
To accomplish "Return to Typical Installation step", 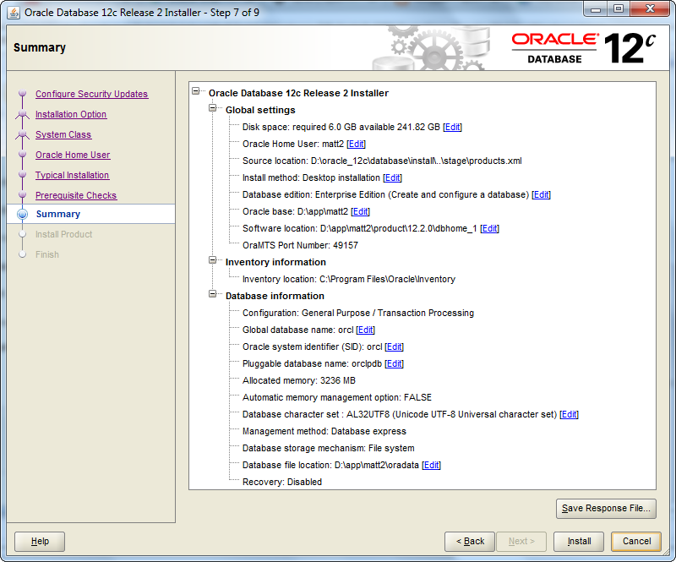I will (72, 175).
